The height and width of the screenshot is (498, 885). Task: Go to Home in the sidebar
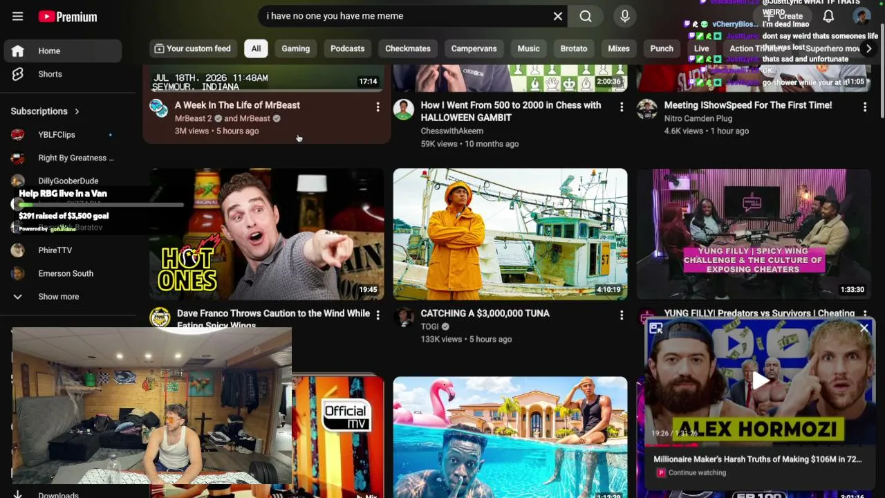[63, 50]
